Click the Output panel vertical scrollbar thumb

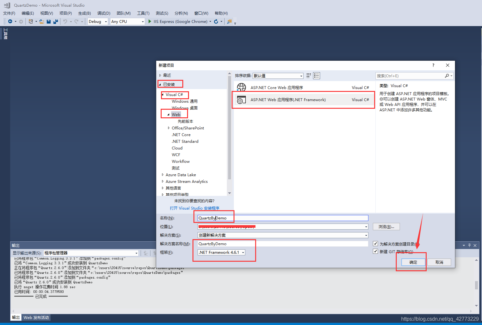[476, 285]
